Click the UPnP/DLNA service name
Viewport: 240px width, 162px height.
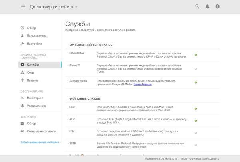coord(77,53)
